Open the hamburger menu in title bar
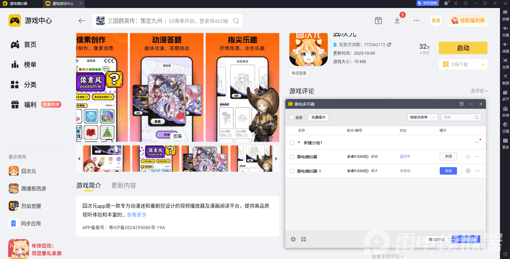The width and height of the screenshot is (510, 259). coord(456,3)
